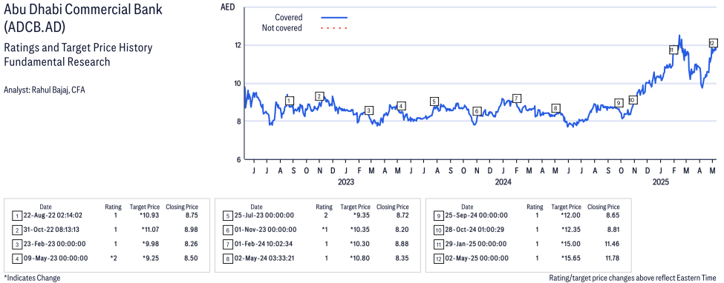Click chart marker 4 near May 2023
The width and height of the screenshot is (724, 283).
coord(401,106)
